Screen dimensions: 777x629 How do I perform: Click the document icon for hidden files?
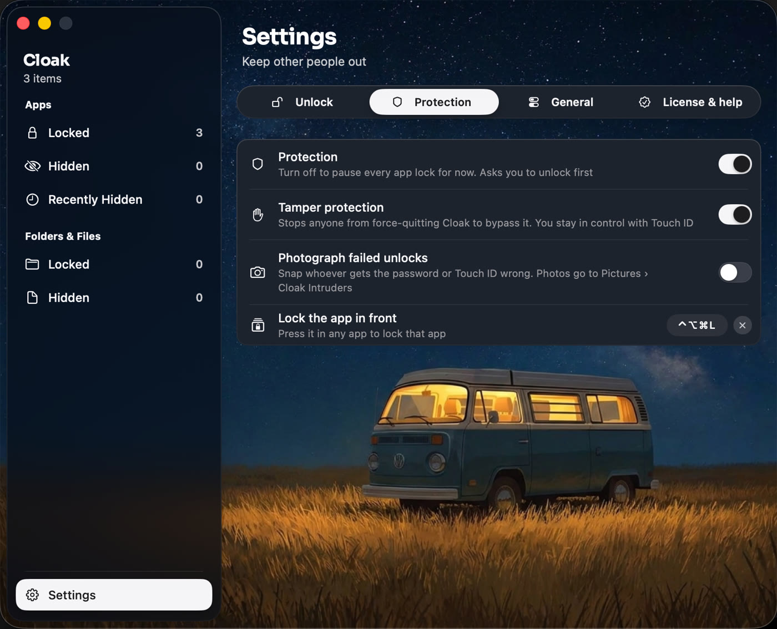click(x=32, y=297)
